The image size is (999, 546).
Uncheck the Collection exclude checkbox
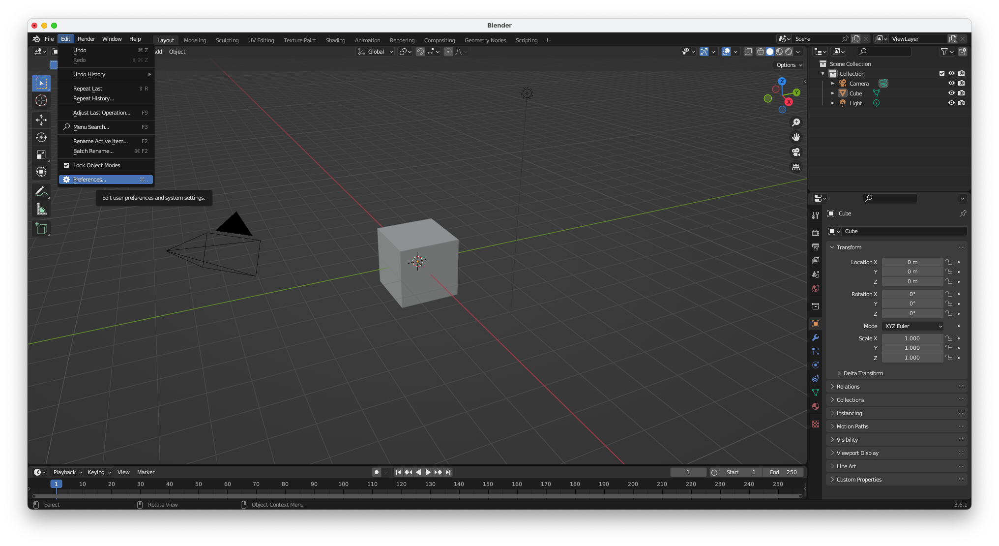tap(942, 73)
